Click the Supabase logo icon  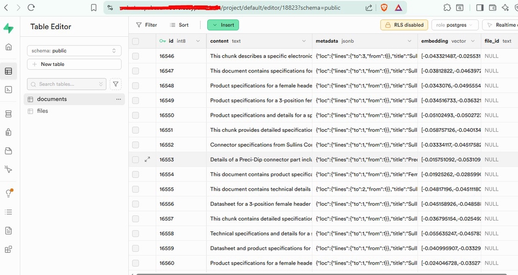click(x=9, y=28)
